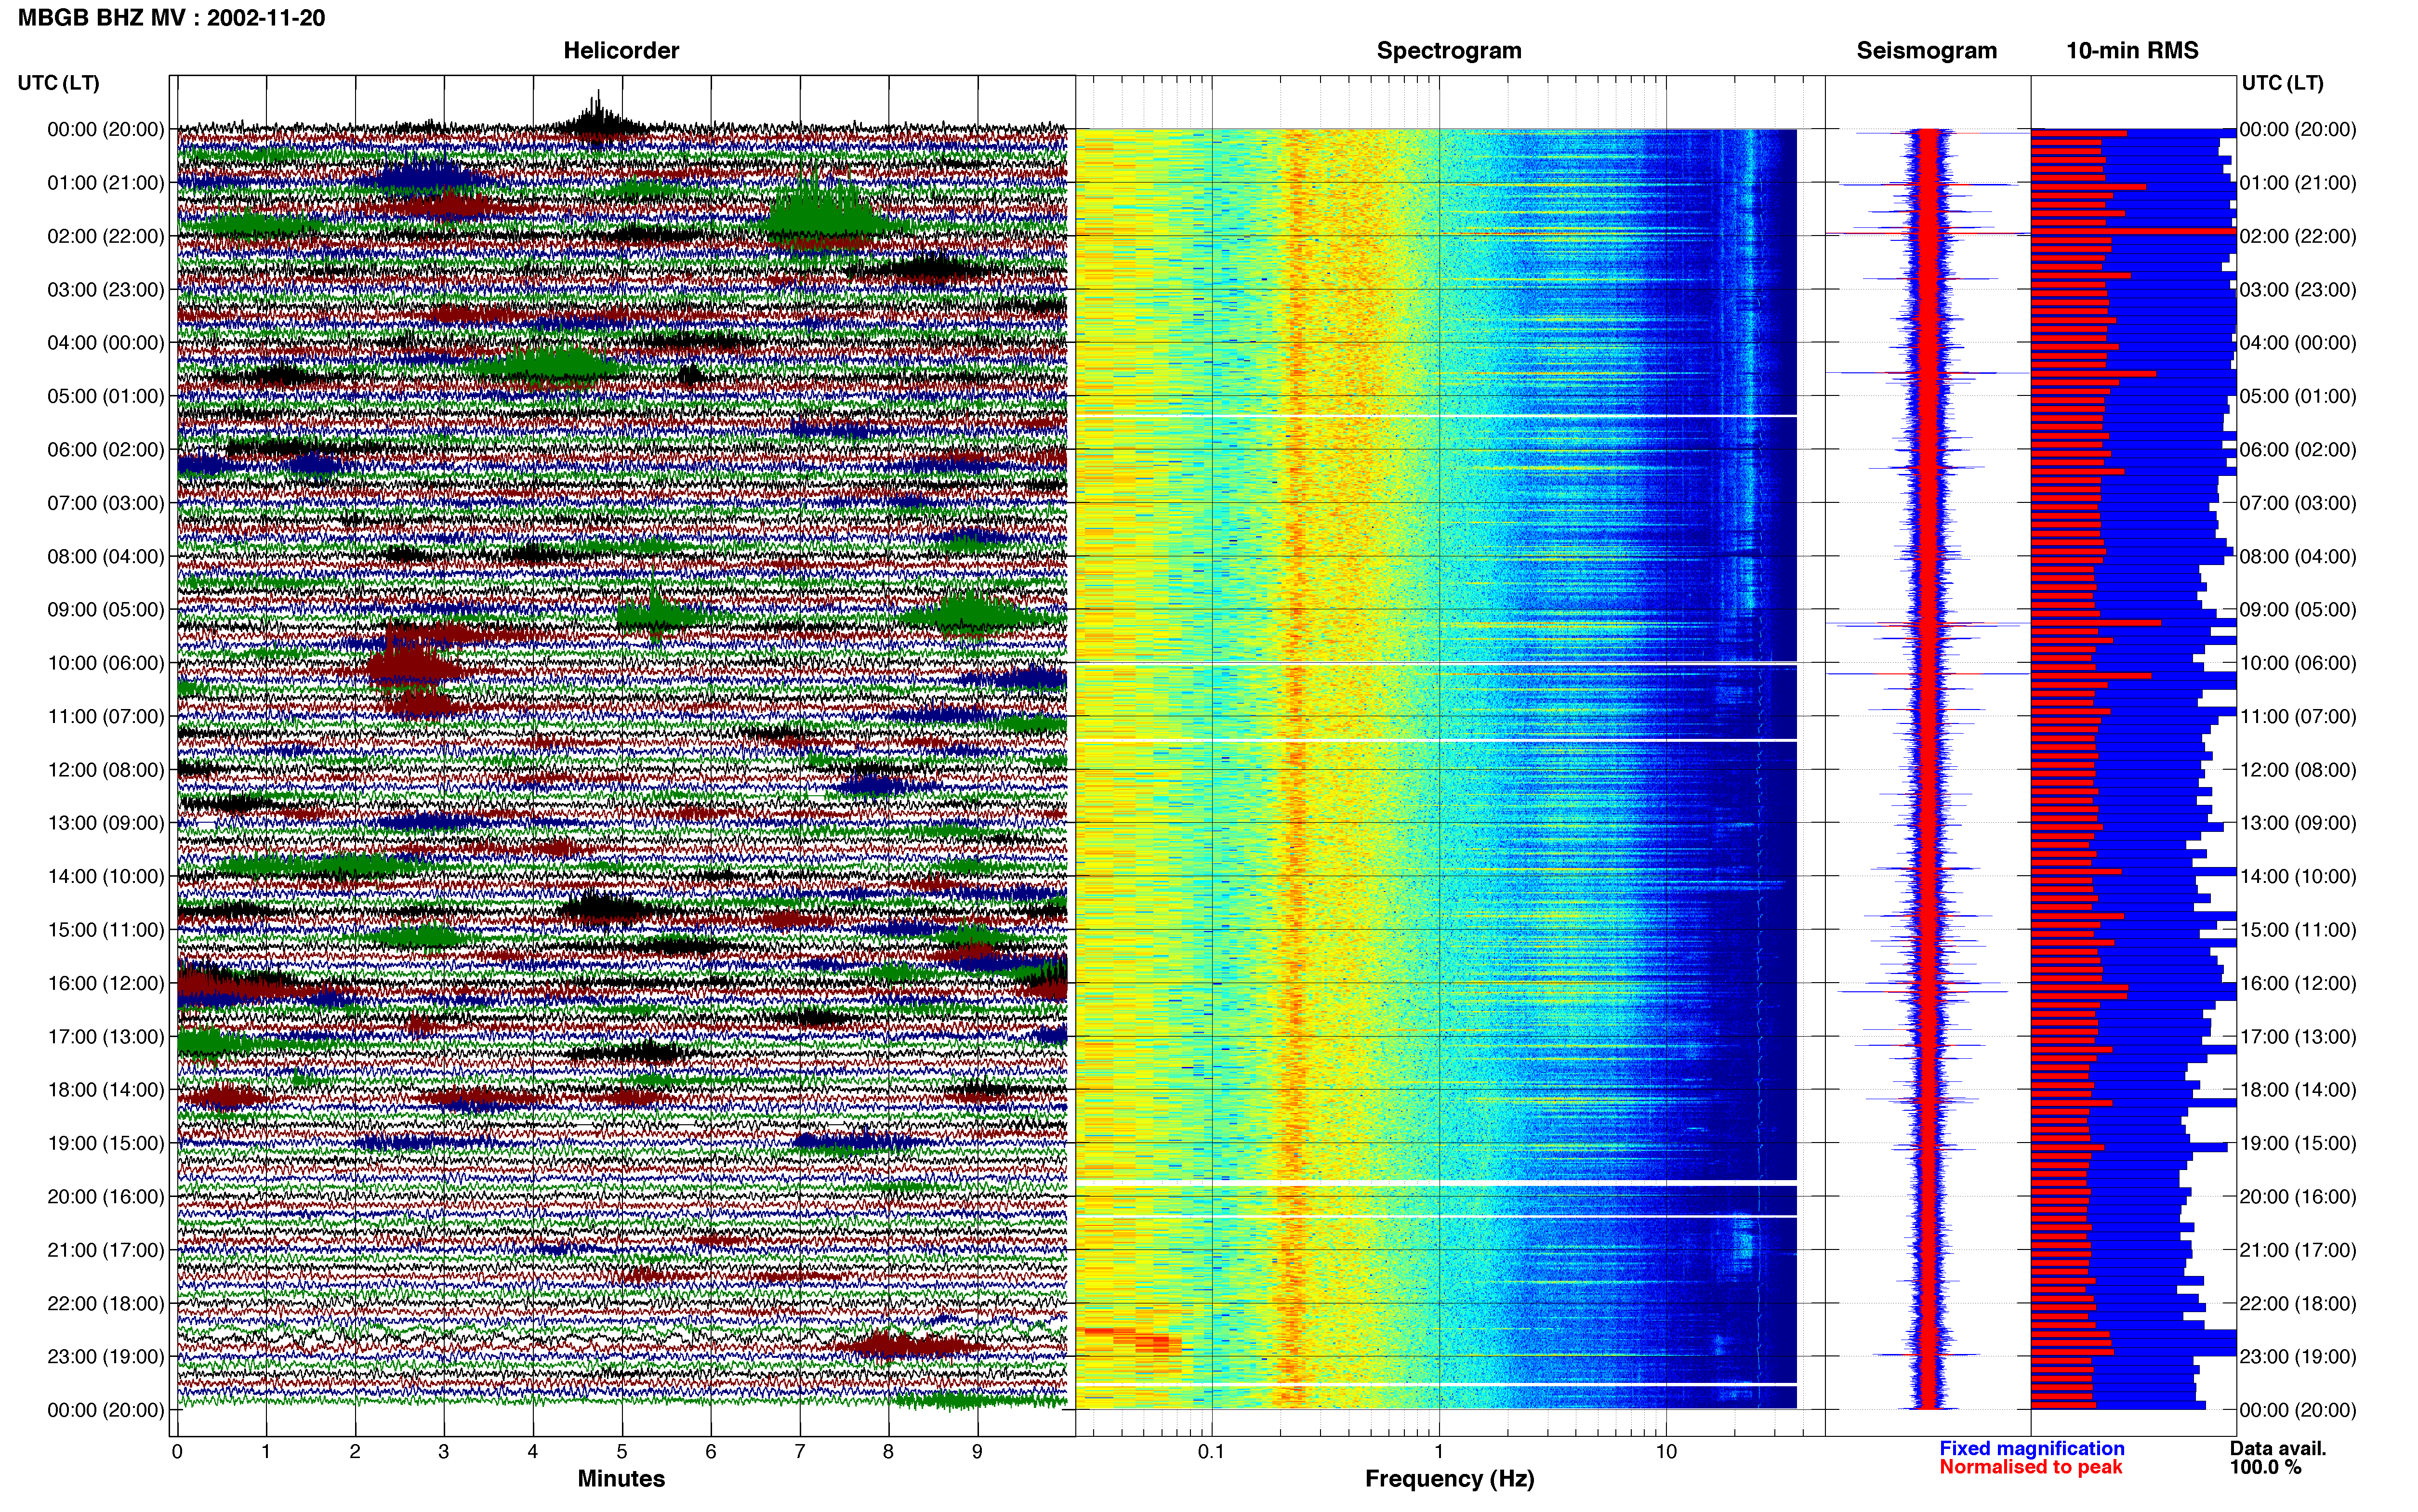Click right time label '06:00 (02:00)'
The image size is (2418, 1512).
[x=2298, y=450]
